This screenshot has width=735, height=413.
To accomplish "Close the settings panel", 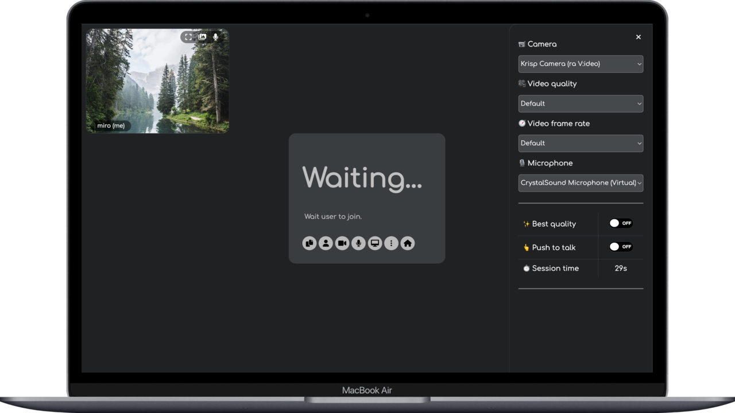I will [638, 37].
